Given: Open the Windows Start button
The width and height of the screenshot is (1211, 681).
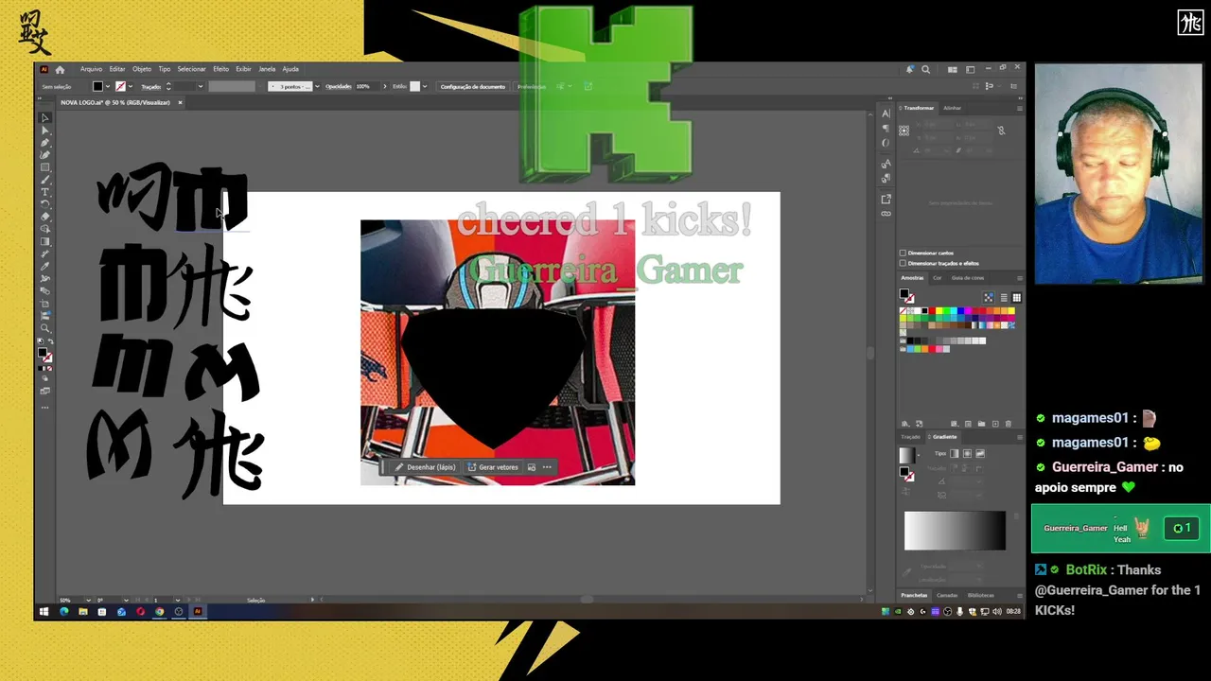Looking at the screenshot, I should [44, 612].
